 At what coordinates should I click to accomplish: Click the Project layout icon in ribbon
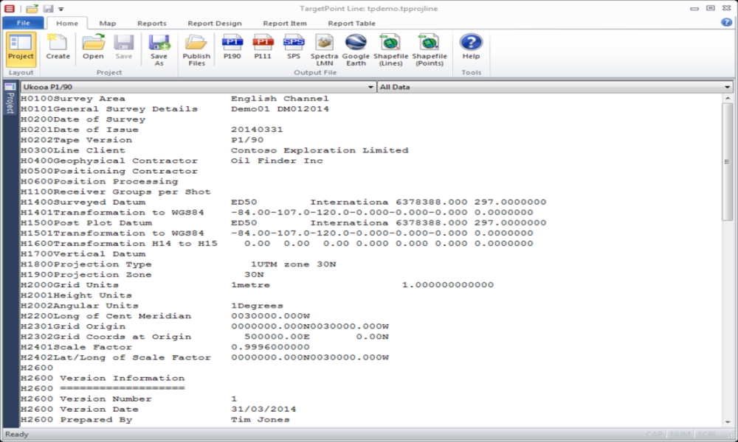(21, 48)
